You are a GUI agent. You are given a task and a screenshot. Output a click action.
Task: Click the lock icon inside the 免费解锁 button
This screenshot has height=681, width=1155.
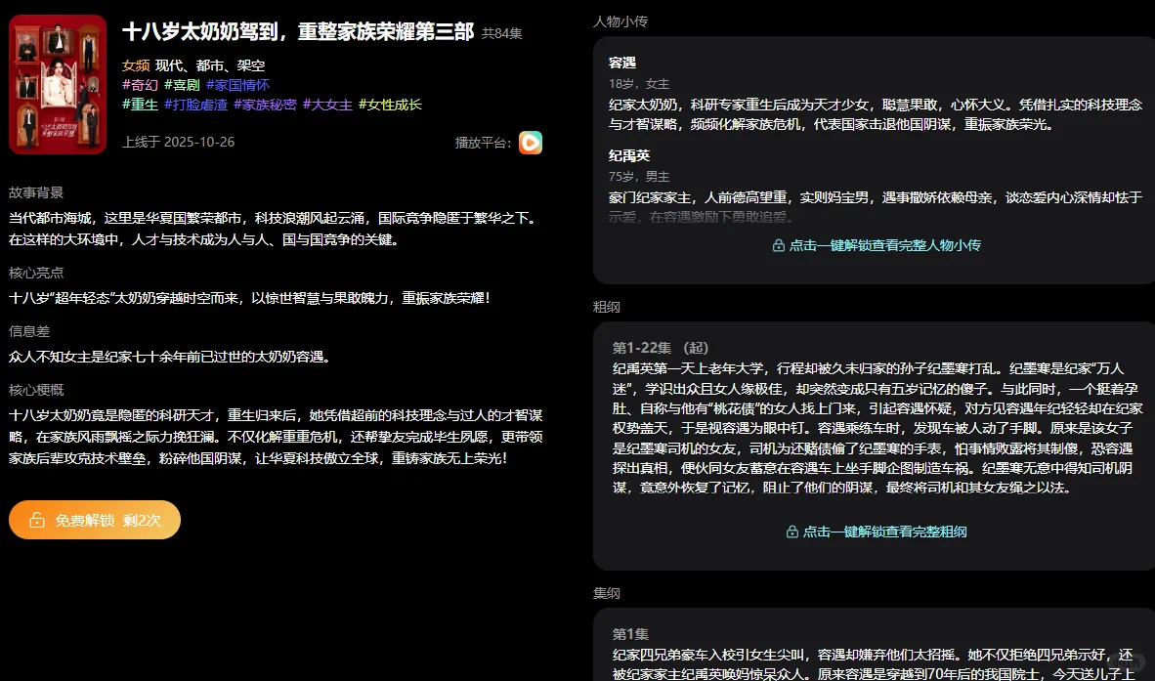coord(36,521)
